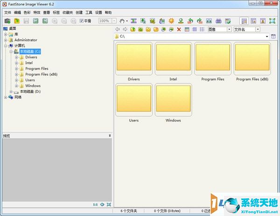Collapse the 预览 preview panel chevron
Screen dimensions: 280x216
coord(110,136)
